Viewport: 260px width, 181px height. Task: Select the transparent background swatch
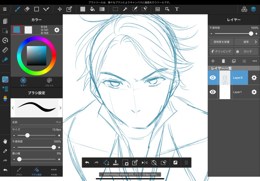pos(28,30)
